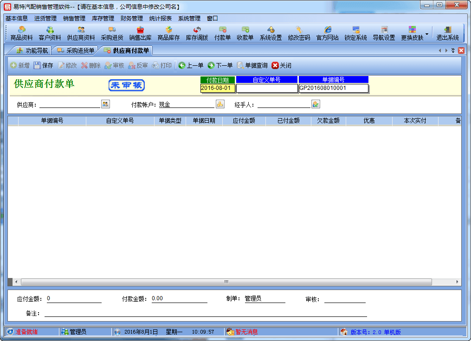471x341 pixels.
Task: Click the 销售出库 toolbar icon
Action: click(x=140, y=33)
